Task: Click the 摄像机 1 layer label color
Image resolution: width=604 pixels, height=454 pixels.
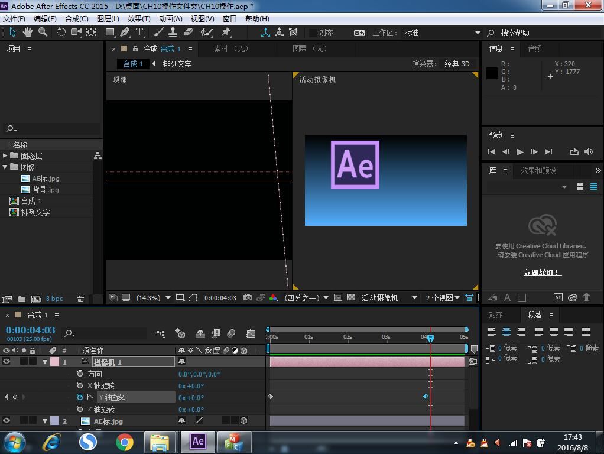Action: pyautogui.click(x=55, y=362)
